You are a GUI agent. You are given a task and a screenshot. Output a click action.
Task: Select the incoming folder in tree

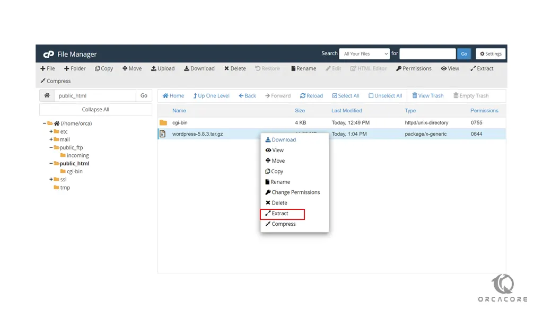[x=77, y=155]
